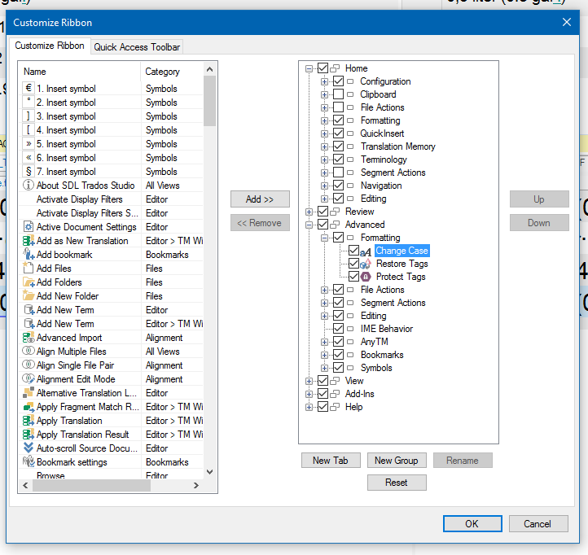
Task: Enable the File Actions checkbox under Home
Action: click(338, 107)
